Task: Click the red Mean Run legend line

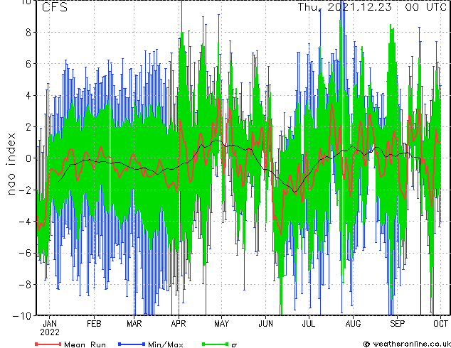Action: (48, 344)
